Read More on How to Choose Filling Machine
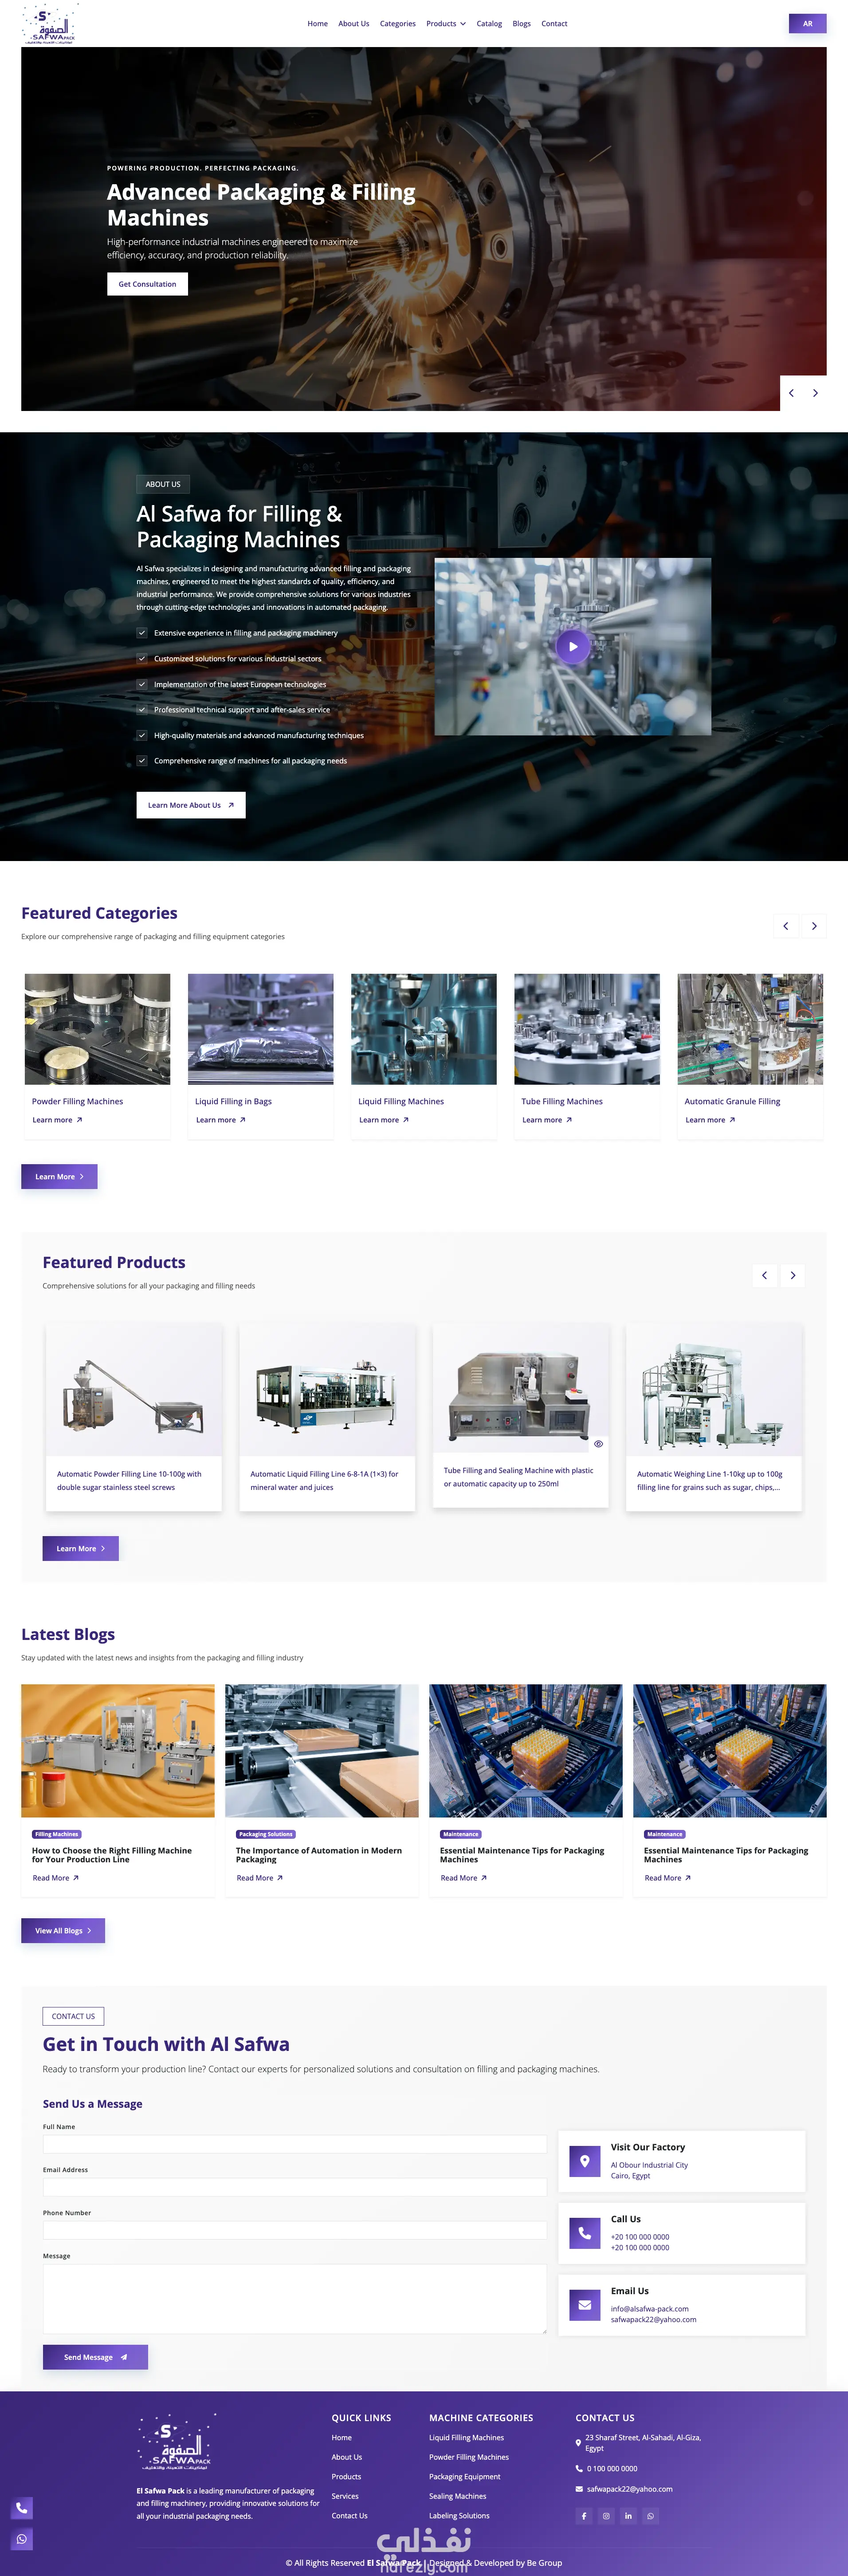 pos(56,1878)
